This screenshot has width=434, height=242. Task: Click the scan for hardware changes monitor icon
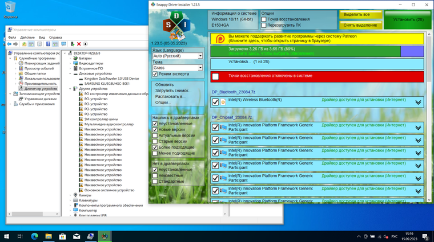[x=63, y=44]
